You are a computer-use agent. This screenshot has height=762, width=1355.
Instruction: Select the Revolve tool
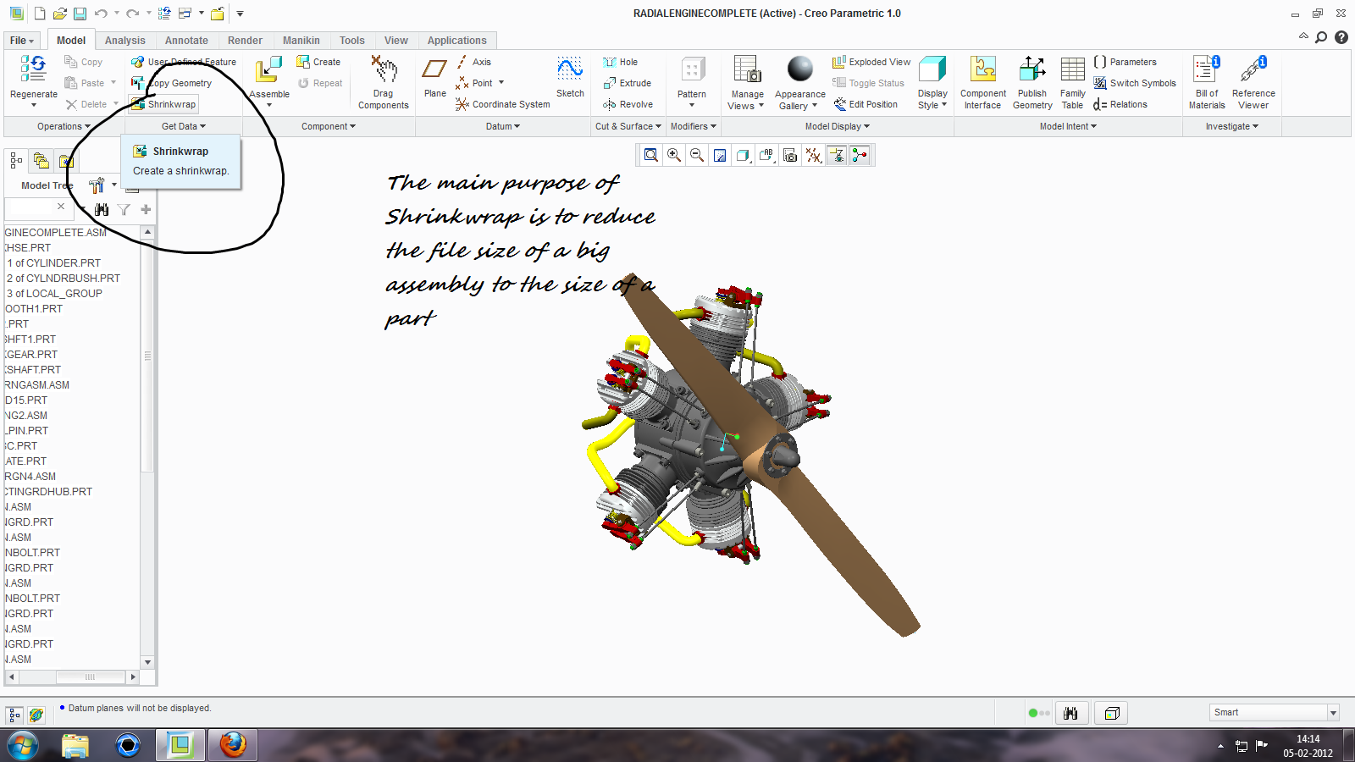tap(628, 104)
